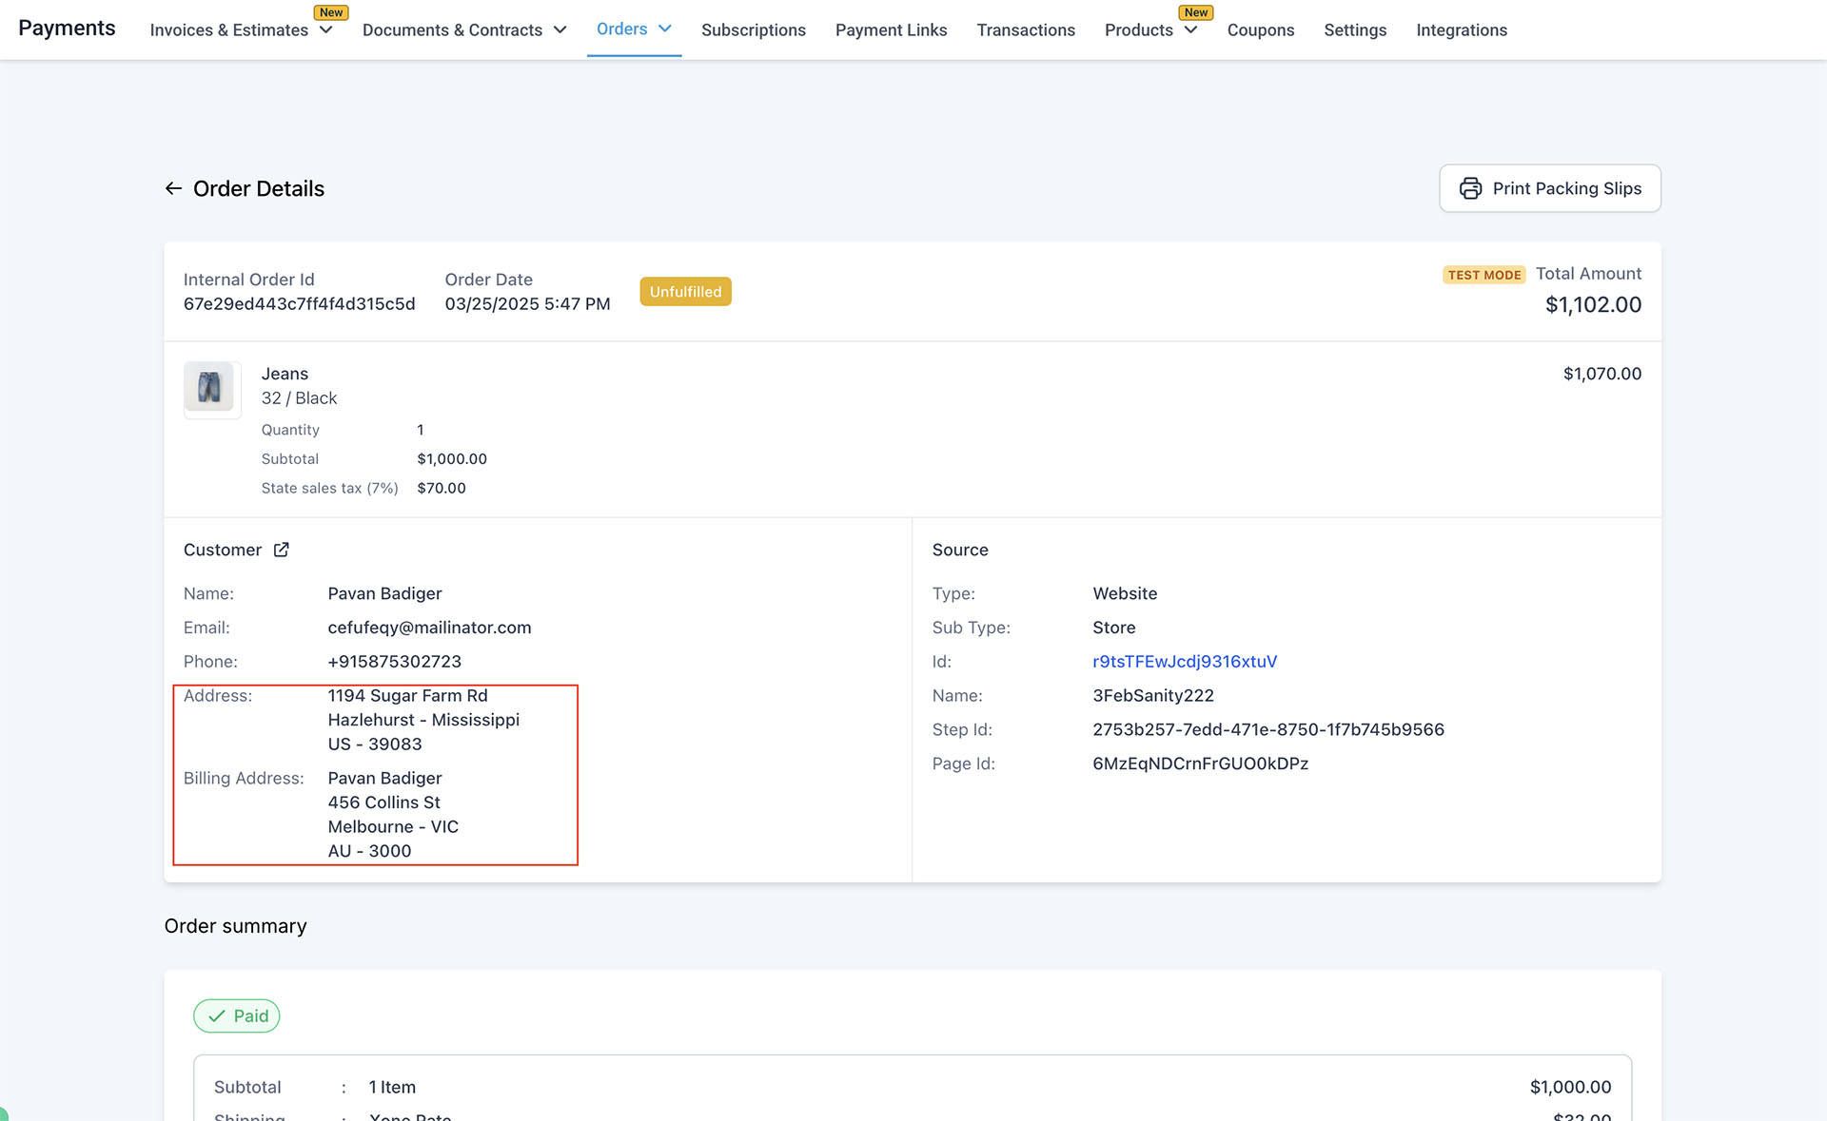The height and width of the screenshot is (1121, 1827).
Task: Select order date 03/25/2025 5:47 PM
Action: pos(527,303)
